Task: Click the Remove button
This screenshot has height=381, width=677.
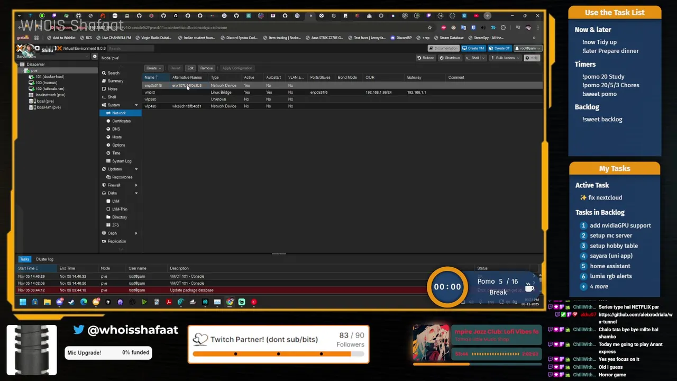Action: [x=206, y=68]
